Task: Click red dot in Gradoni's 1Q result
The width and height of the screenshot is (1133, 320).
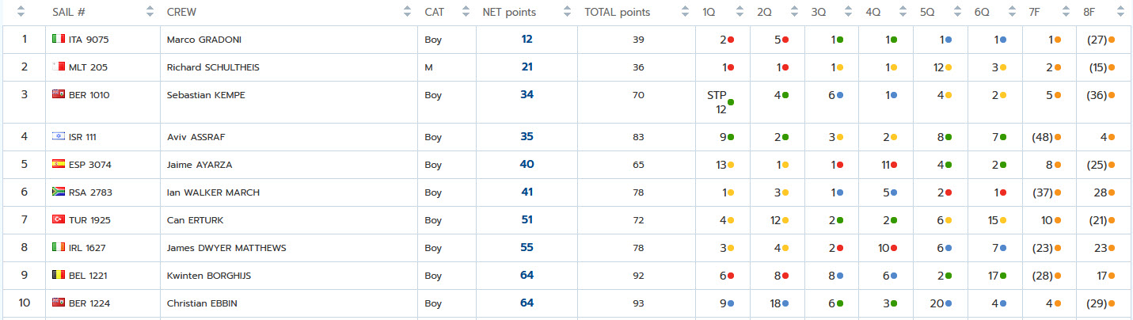Action: [731, 40]
